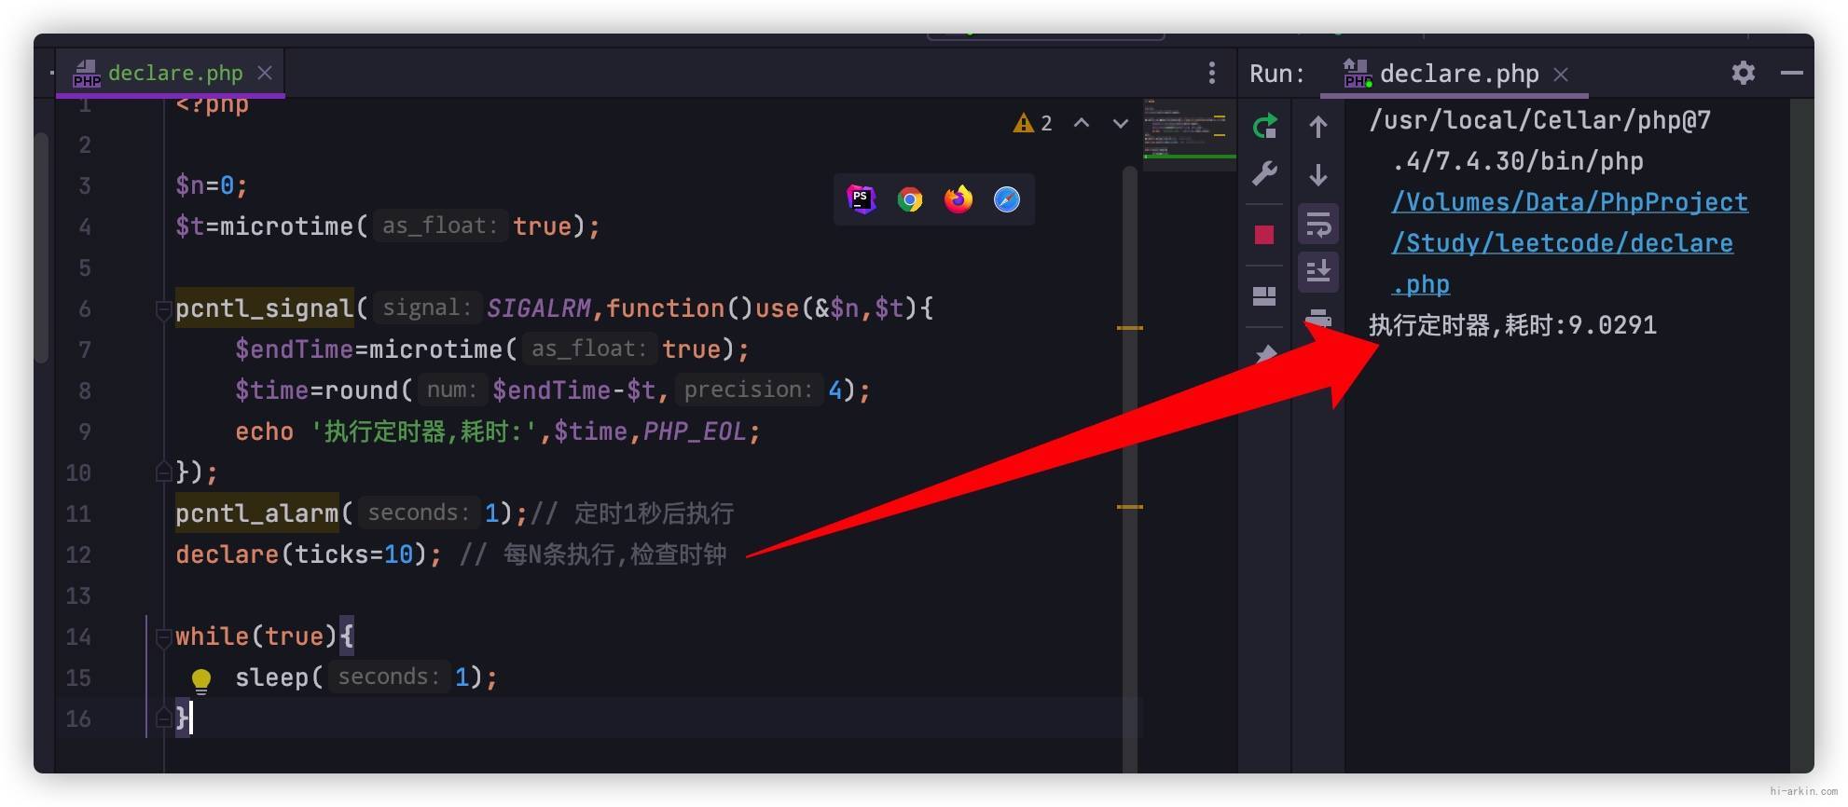Open the file in Safari
Viewport: 1848px width, 807px height.
pos(1007,199)
